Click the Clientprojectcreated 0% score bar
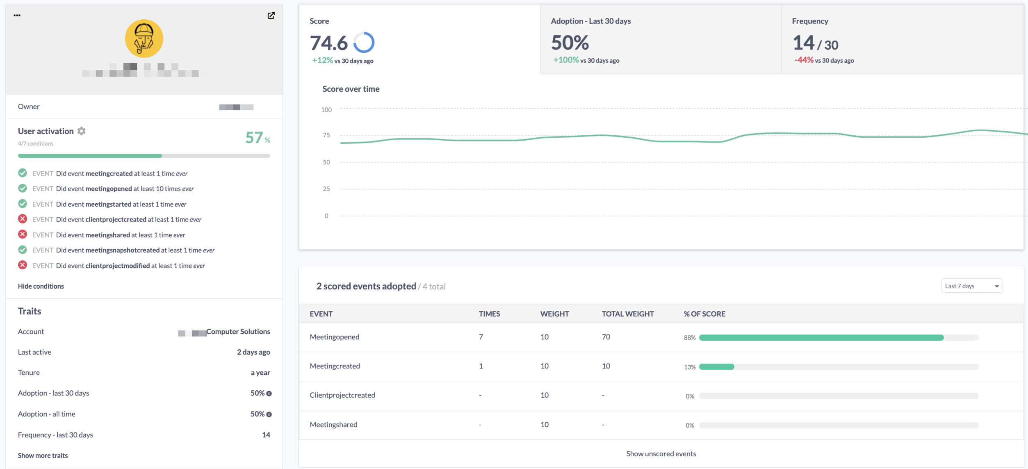 click(839, 396)
